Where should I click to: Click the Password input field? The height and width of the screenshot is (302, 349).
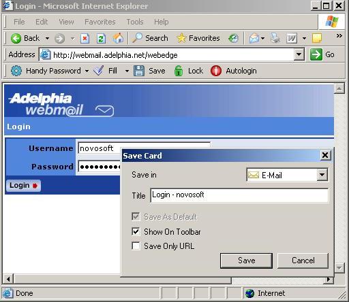click(100, 167)
